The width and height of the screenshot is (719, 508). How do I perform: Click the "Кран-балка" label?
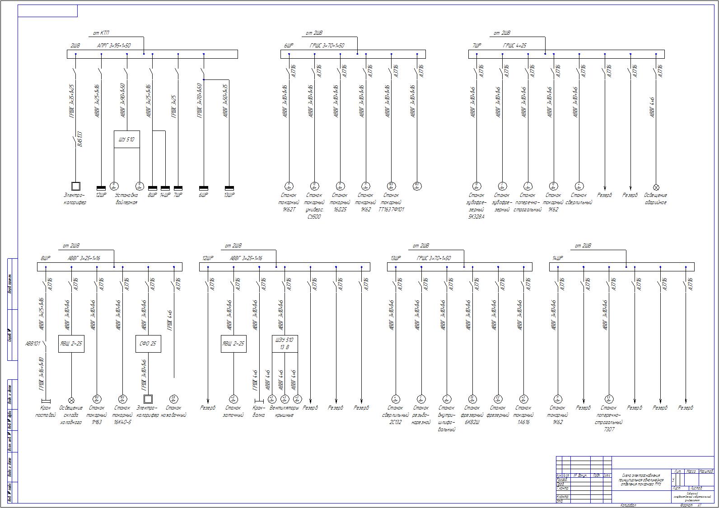tap(259, 411)
